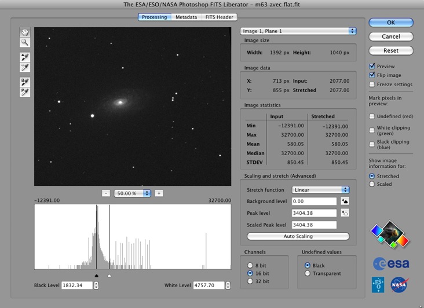Select the Zoom magnifier tool

25,42
